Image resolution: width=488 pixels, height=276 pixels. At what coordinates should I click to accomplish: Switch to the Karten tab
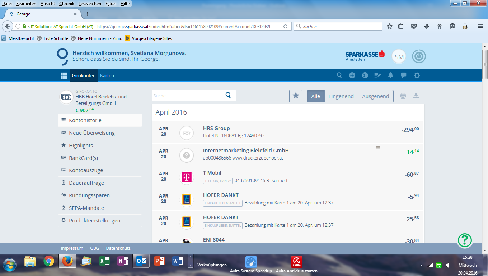coord(107,75)
